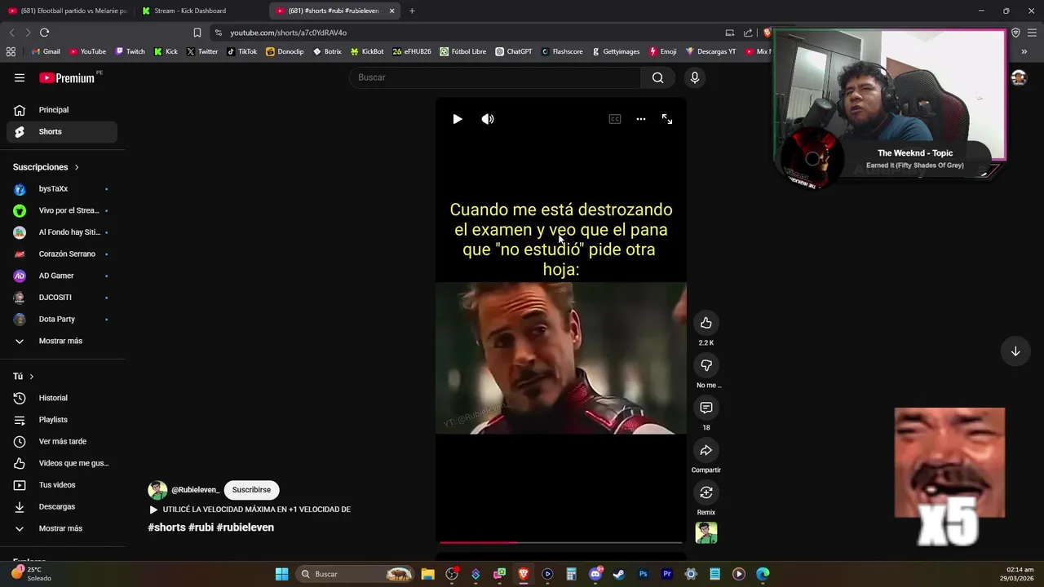Open Dota Party subscription
Viewport: 1044px width, 587px height.
pos(62,319)
